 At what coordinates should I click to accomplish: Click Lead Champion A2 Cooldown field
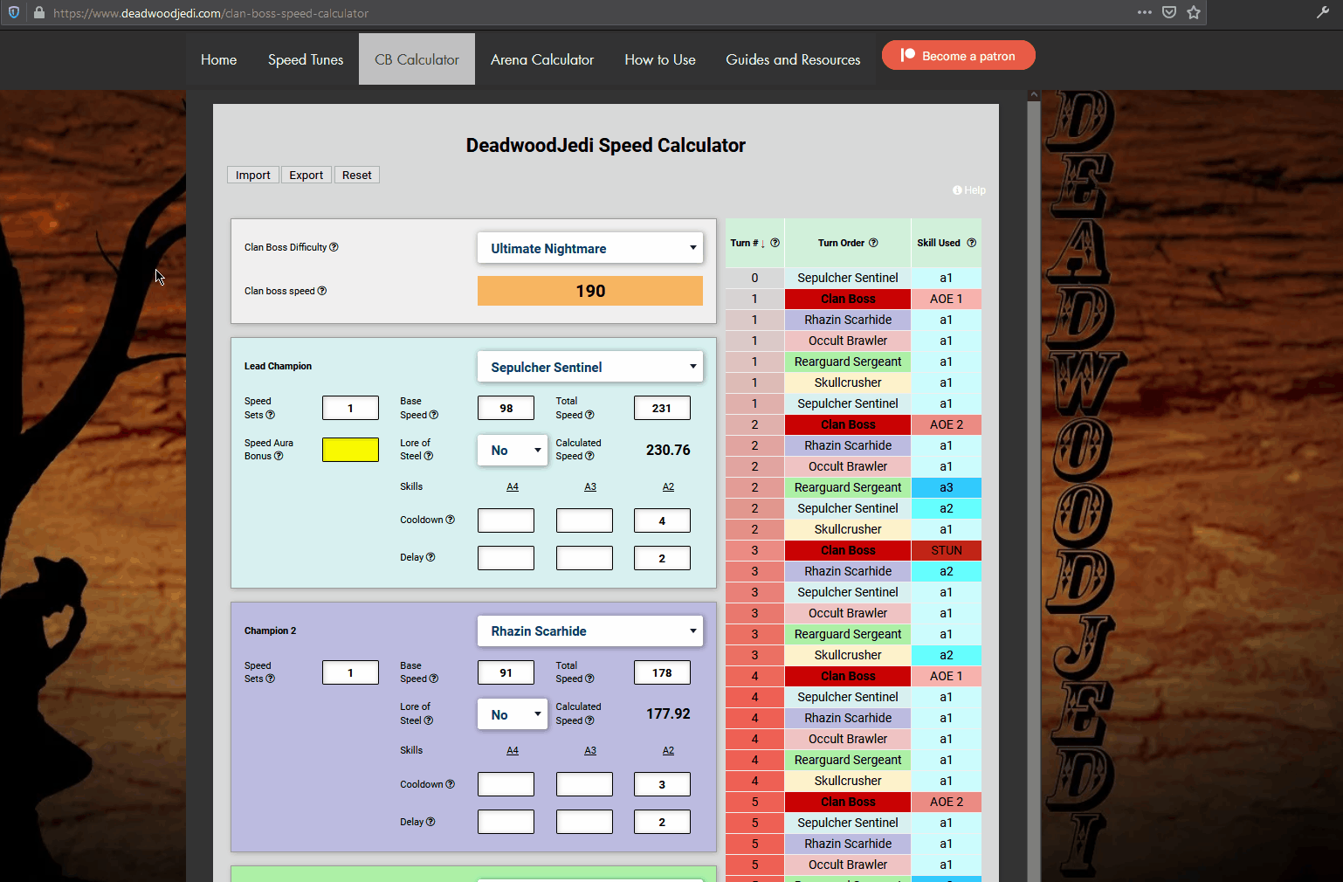[662, 520]
